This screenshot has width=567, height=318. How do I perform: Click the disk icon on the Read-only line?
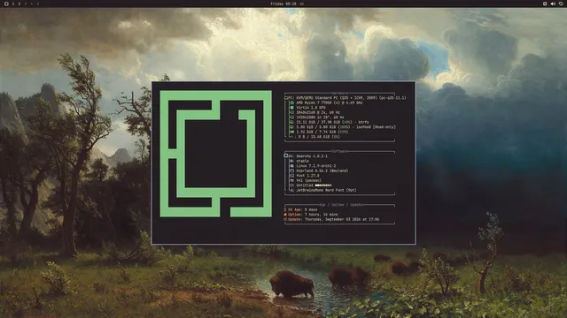pyautogui.click(x=291, y=127)
